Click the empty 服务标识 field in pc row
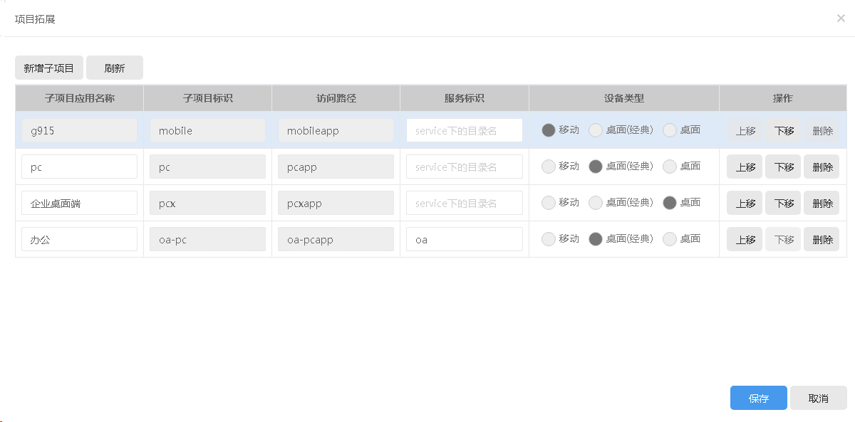The width and height of the screenshot is (855, 422). (465, 167)
